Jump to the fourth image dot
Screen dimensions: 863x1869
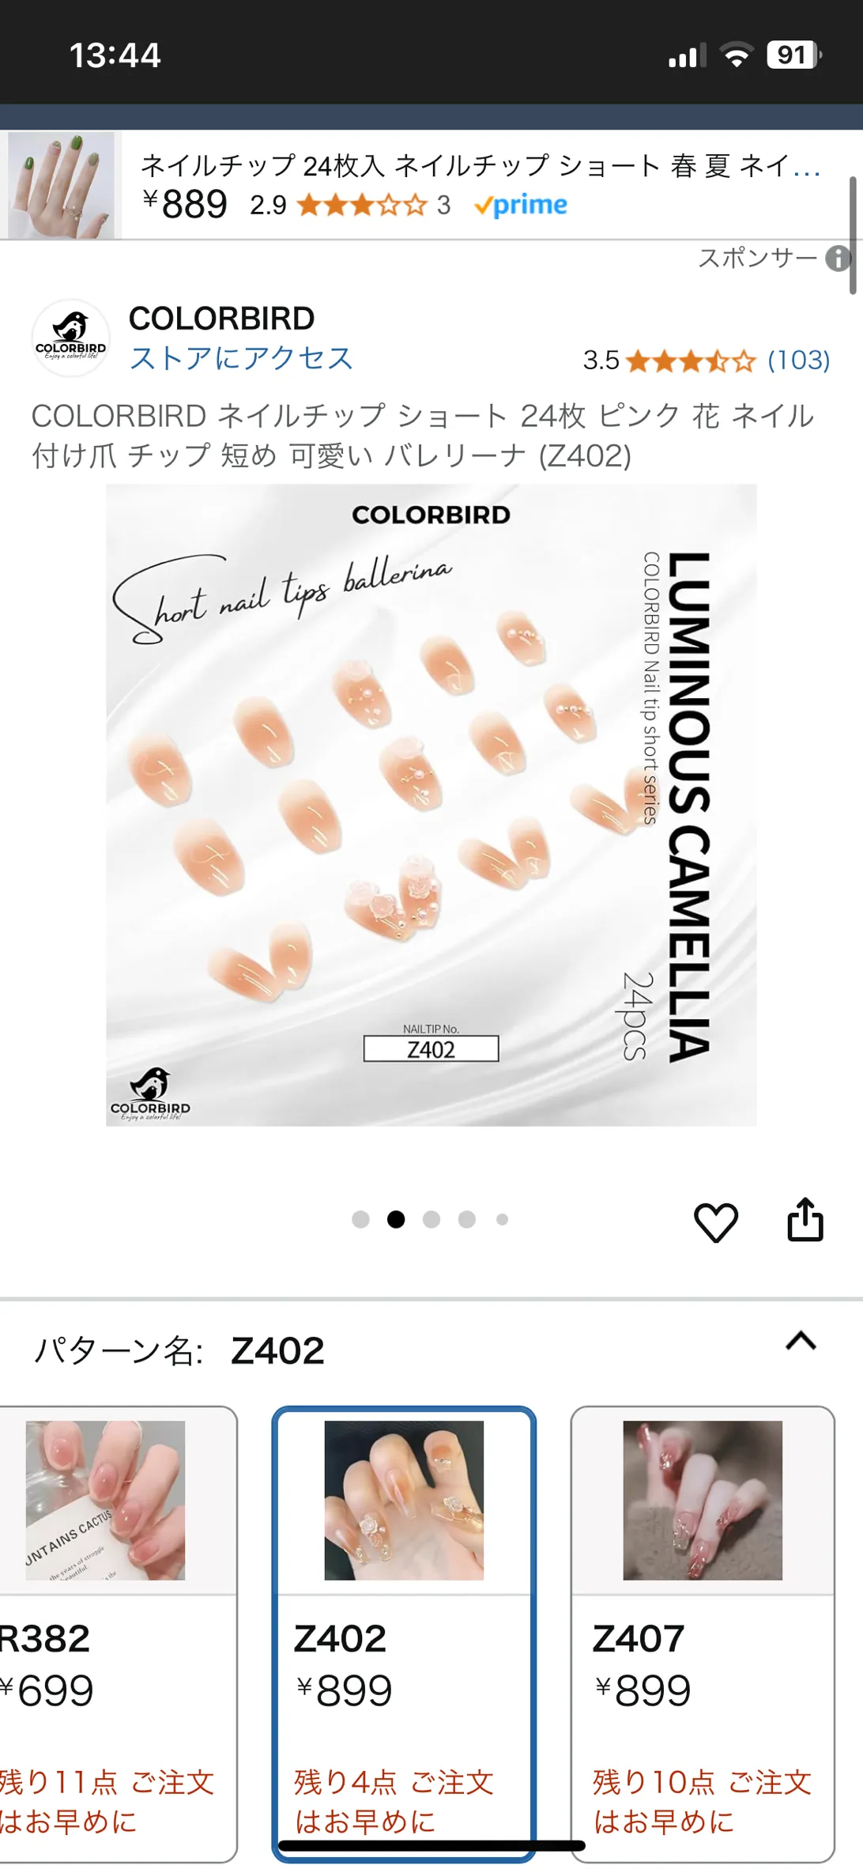(467, 1219)
